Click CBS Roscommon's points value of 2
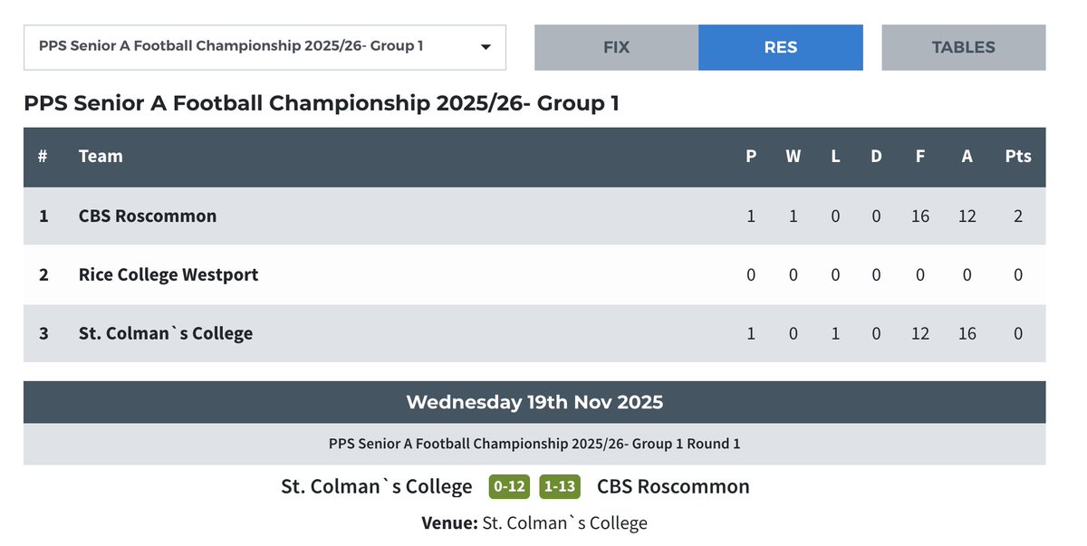 pyautogui.click(x=1017, y=216)
